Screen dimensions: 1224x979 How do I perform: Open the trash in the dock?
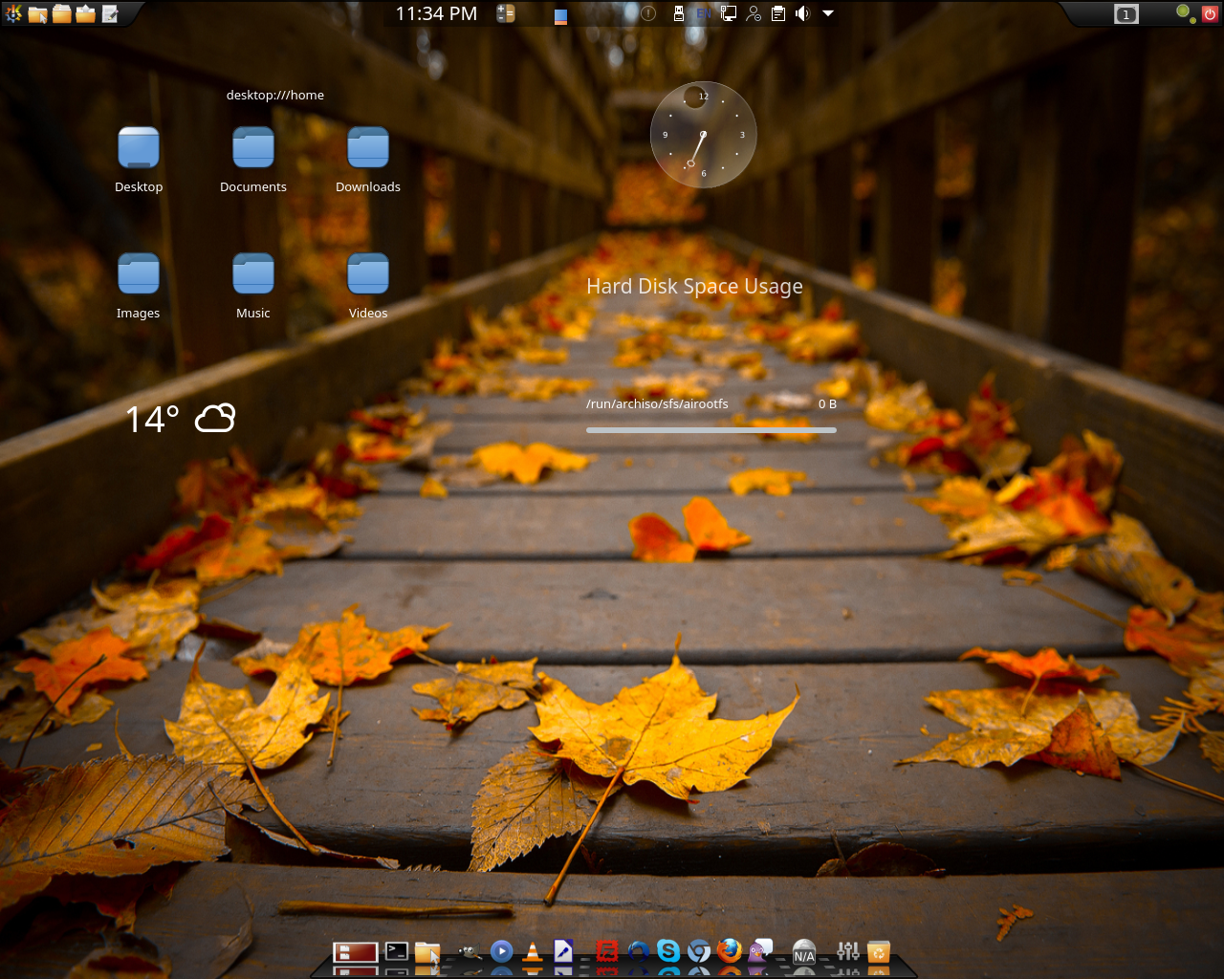pyautogui.click(x=879, y=951)
